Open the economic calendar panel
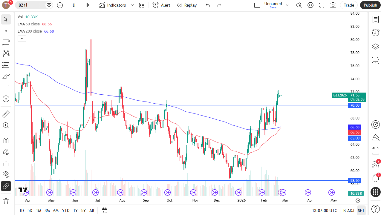 [375, 151]
